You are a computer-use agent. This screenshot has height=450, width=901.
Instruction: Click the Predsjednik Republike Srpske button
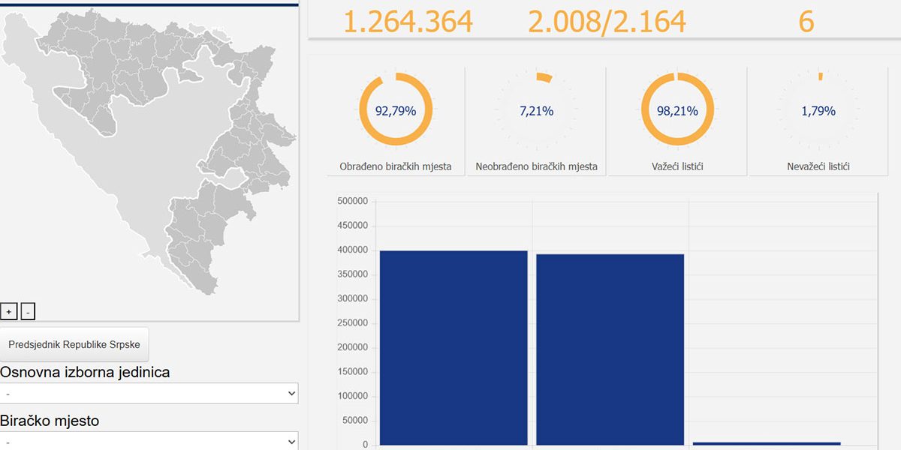(x=74, y=345)
